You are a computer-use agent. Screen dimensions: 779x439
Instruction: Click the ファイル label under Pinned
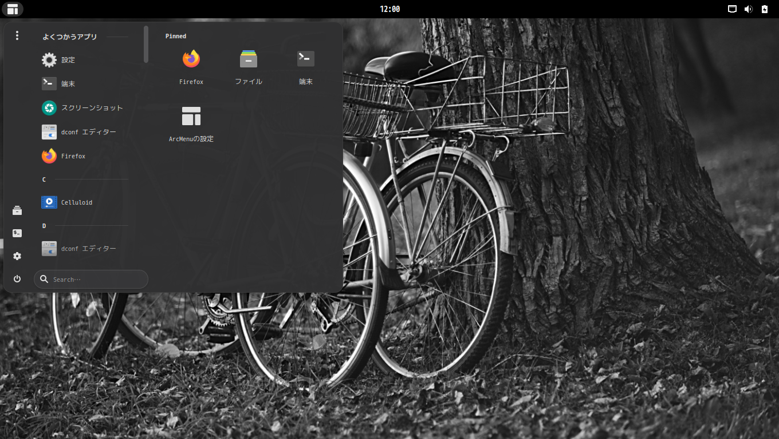click(x=249, y=82)
